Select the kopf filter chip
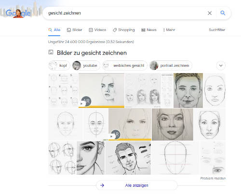Screen dimensions: 241x196 [x=59, y=65]
